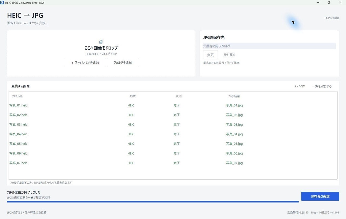Click the 元画像と同じフォルダ destination field
The width and height of the screenshot is (346, 219).
tap(269, 46)
